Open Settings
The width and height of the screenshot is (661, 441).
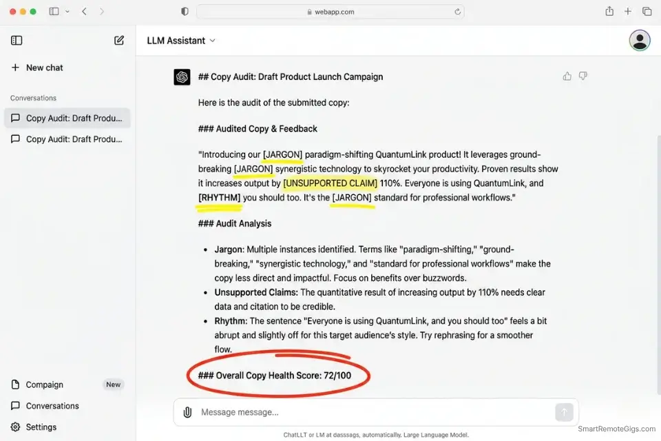[x=34, y=427]
